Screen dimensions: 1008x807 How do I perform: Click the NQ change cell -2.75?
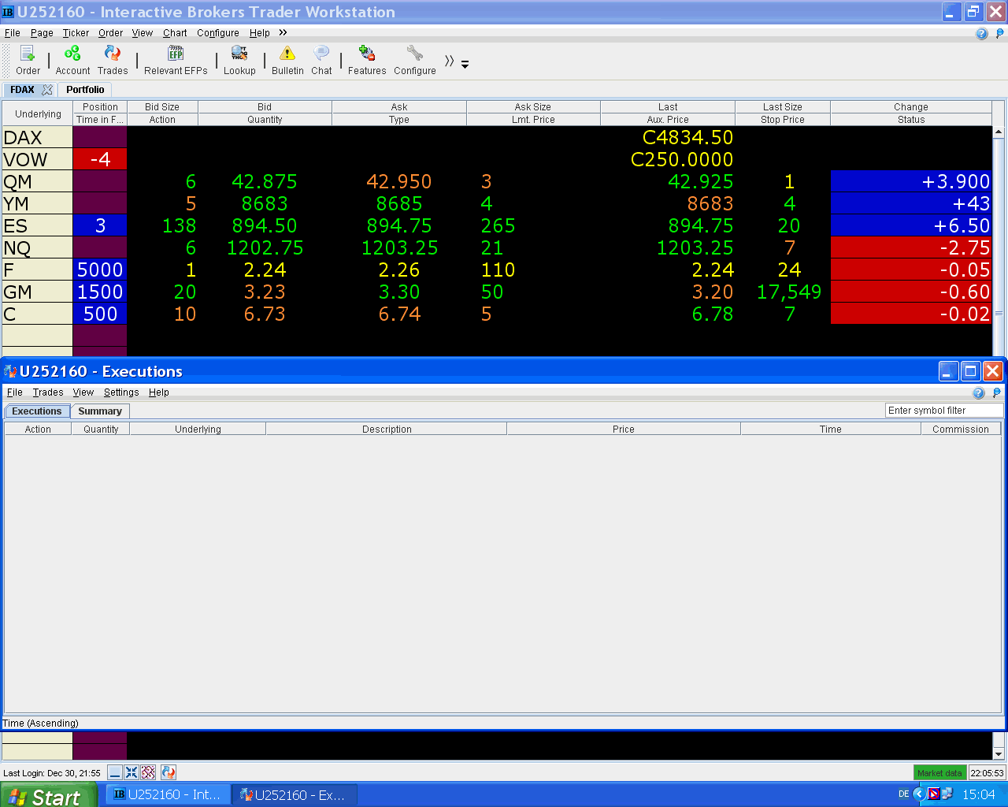pos(911,247)
